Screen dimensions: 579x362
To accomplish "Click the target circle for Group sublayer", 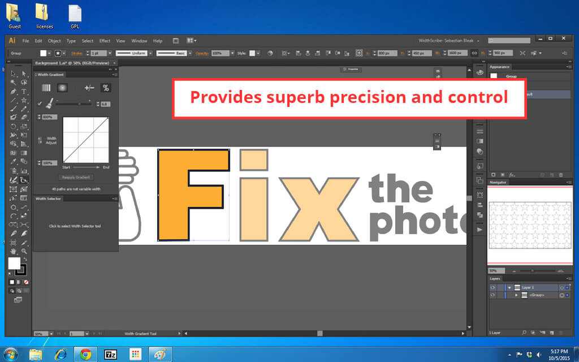I will 561,295.
